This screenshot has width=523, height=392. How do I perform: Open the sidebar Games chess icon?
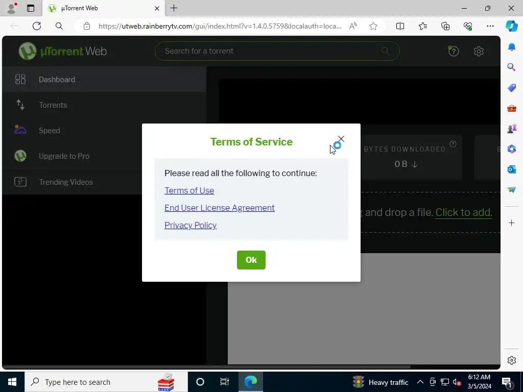511,128
